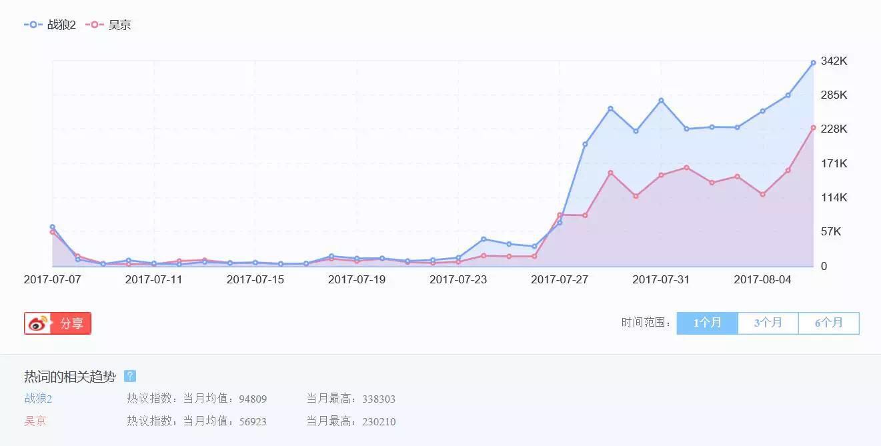Click the 2017-07-27 axis date label

coord(560,279)
